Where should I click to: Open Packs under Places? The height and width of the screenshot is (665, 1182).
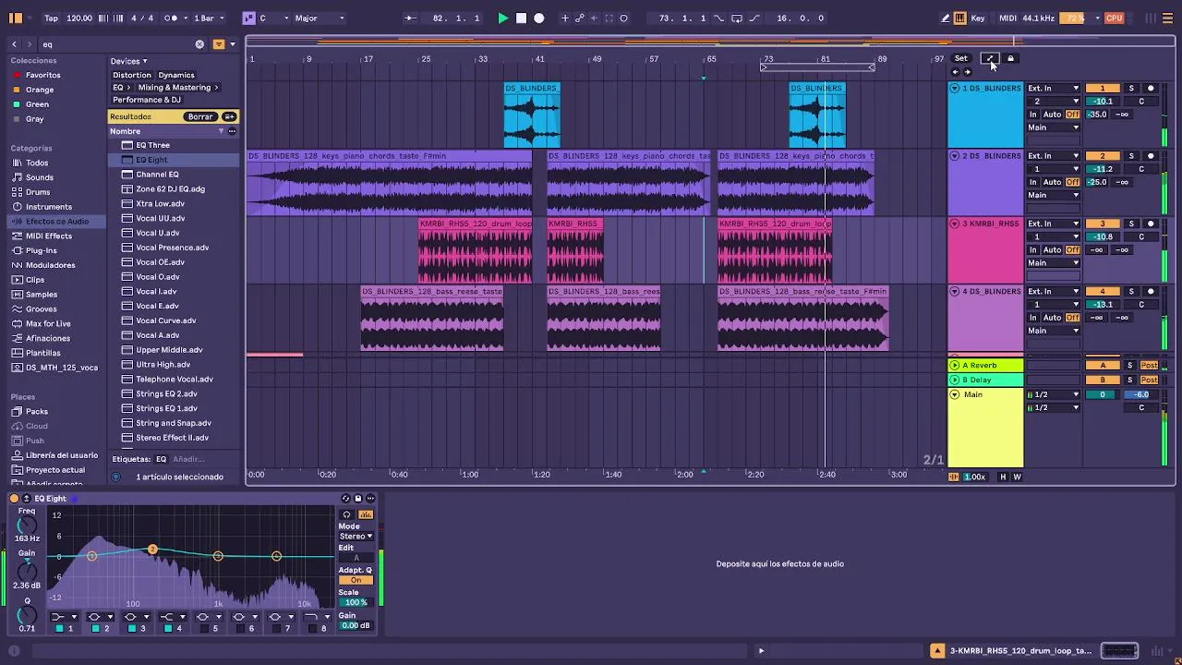tap(37, 411)
